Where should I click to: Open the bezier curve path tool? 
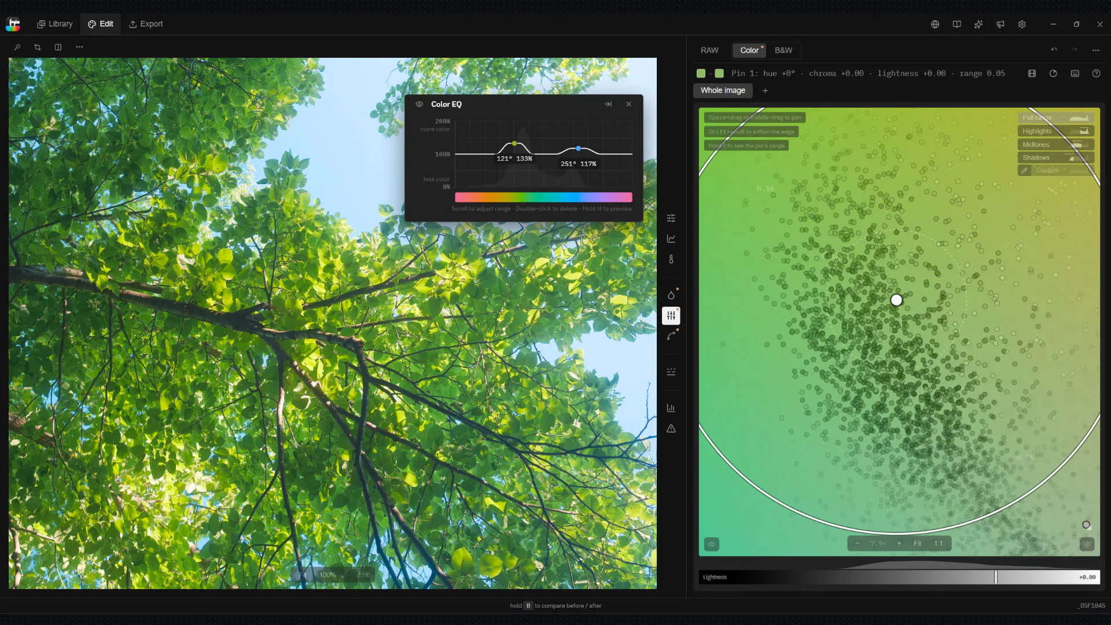(x=671, y=336)
